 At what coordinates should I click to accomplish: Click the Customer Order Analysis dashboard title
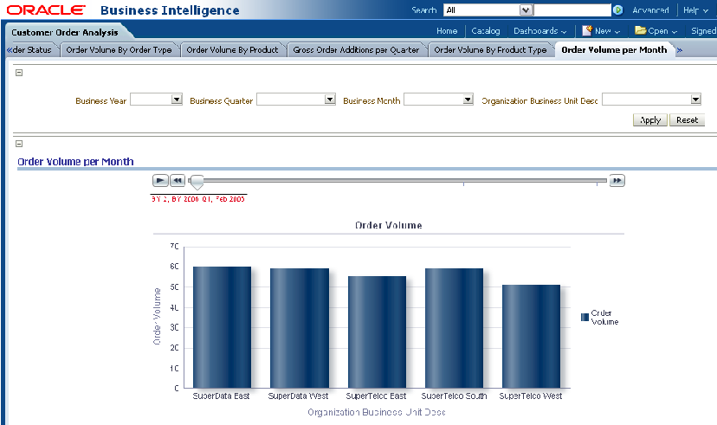[64, 32]
